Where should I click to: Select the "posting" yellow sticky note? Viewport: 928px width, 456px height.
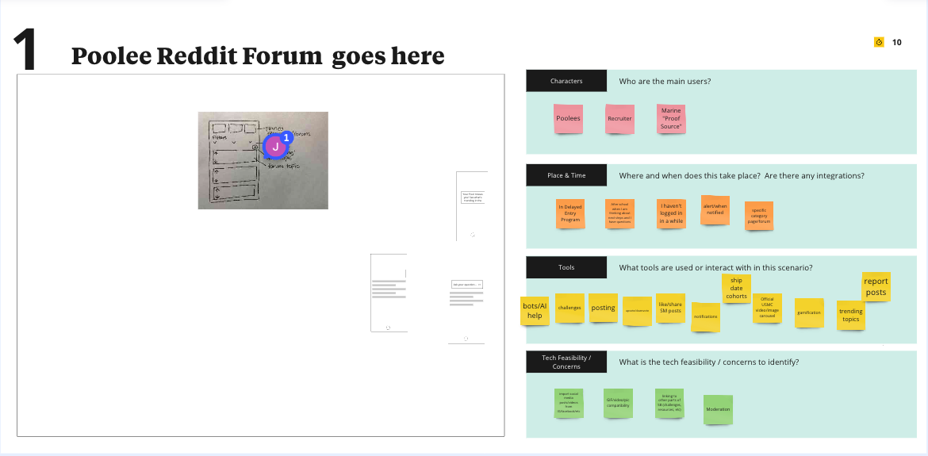coord(603,308)
